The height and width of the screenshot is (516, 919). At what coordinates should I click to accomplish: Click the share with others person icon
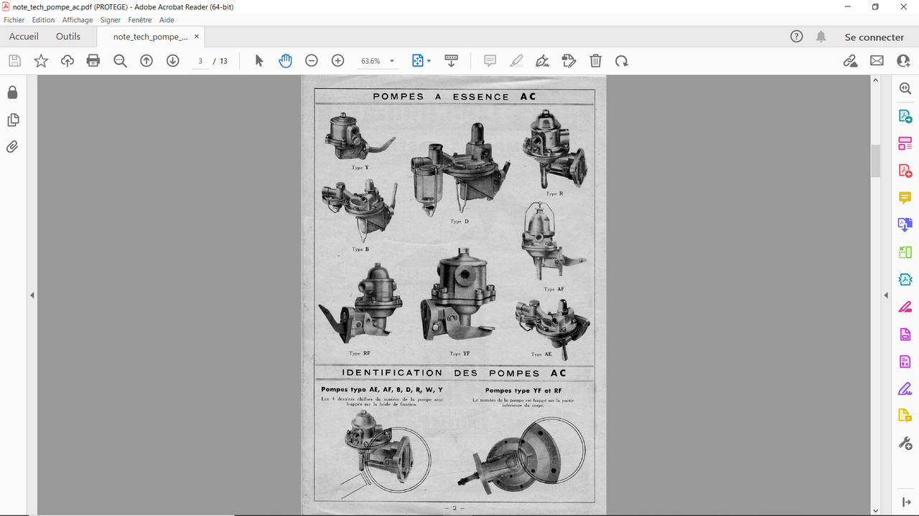tap(903, 61)
